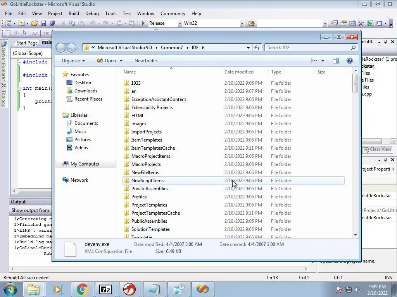Open Windows Explorer from the taskbar
Screen dimensions: 397x297
coord(33,289)
